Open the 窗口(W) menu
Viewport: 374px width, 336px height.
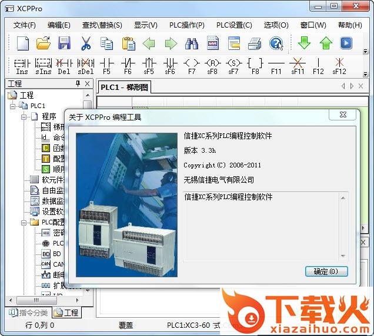[313, 25]
